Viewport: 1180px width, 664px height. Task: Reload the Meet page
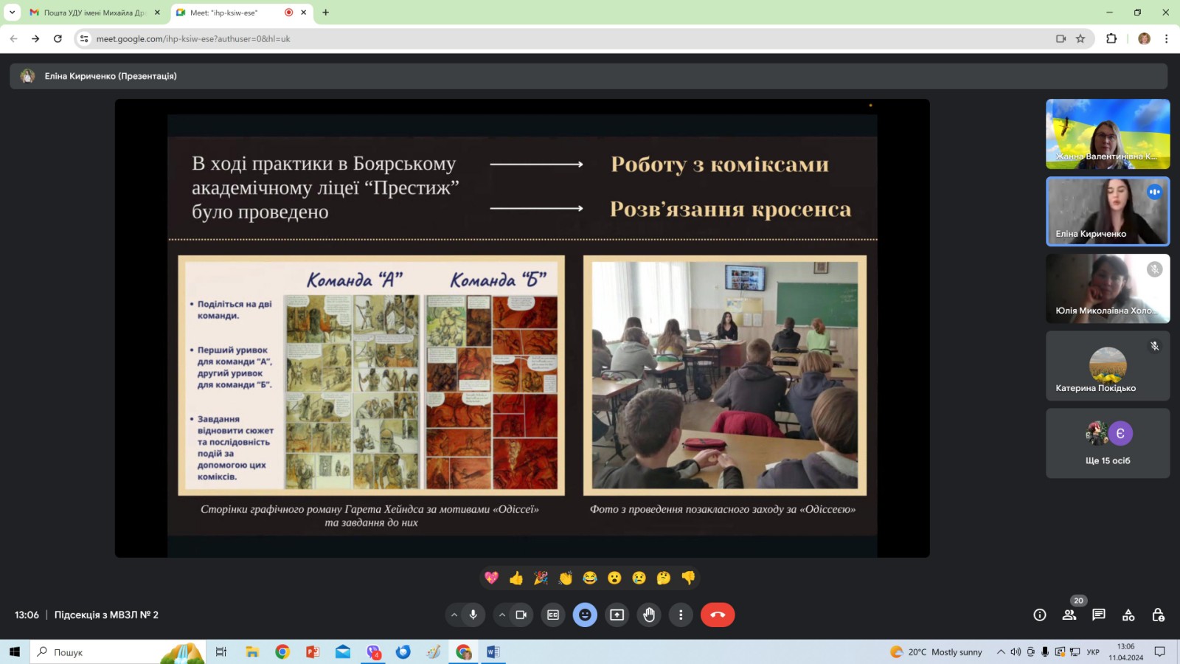tap(58, 38)
